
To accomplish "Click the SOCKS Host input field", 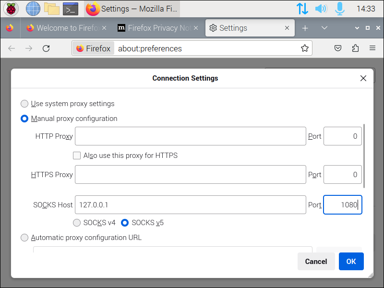I will point(190,205).
